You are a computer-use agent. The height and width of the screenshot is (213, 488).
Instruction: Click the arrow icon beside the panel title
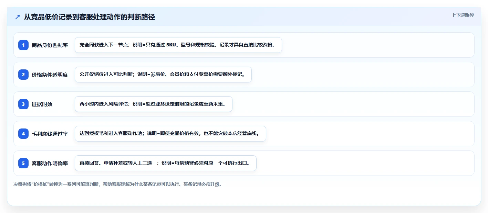(x=18, y=17)
